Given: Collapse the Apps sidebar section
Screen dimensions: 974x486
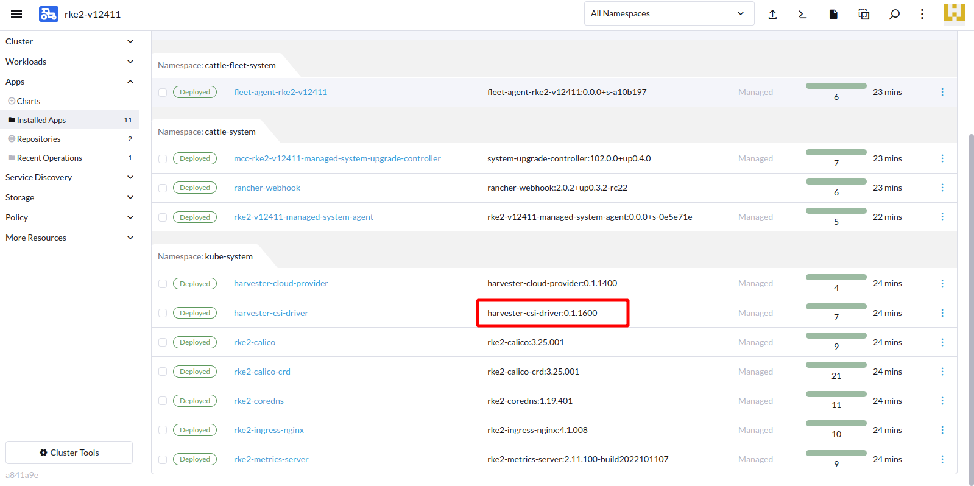Looking at the screenshot, I should [x=69, y=82].
